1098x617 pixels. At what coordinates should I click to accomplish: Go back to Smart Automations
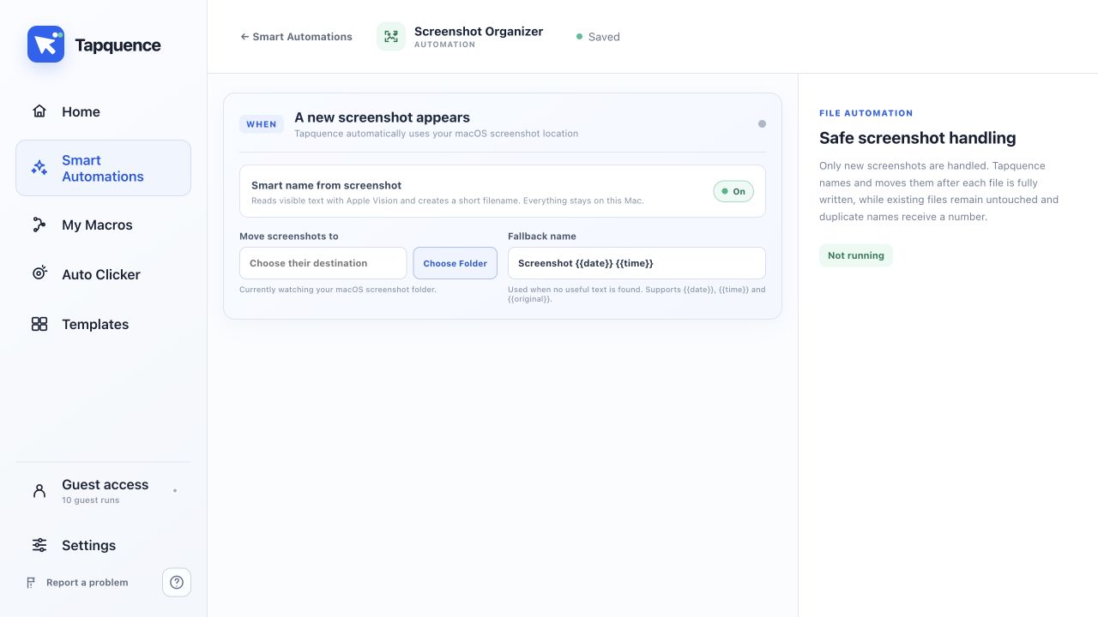point(296,37)
